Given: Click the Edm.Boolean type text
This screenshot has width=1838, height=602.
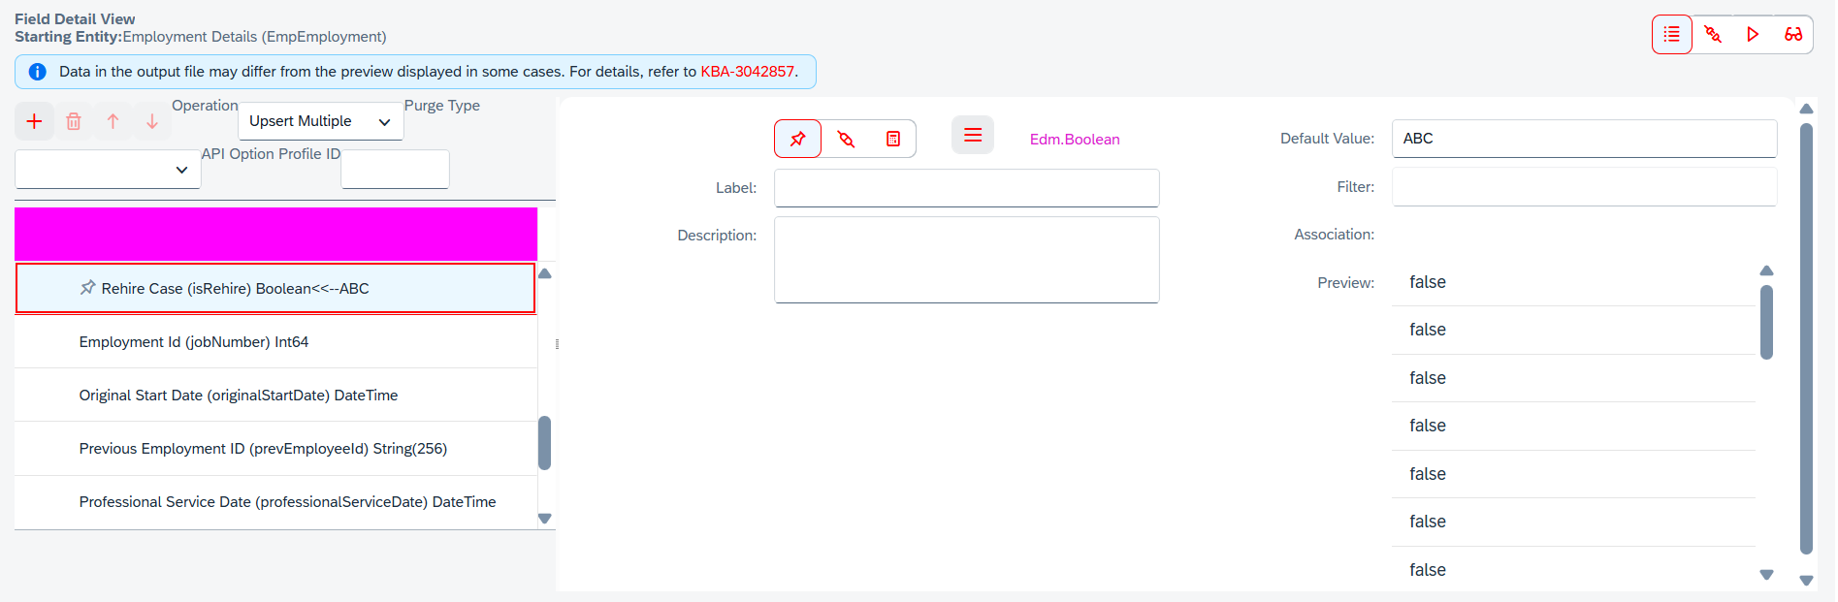Looking at the screenshot, I should (1075, 140).
